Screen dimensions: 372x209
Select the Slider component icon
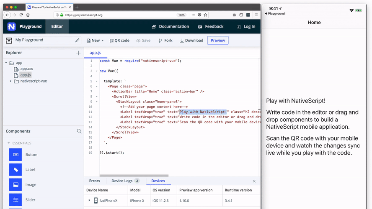15,200
